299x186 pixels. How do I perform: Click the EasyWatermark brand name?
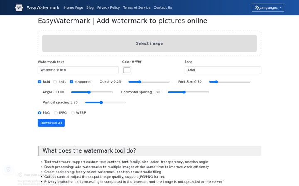[x=43, y=7]
